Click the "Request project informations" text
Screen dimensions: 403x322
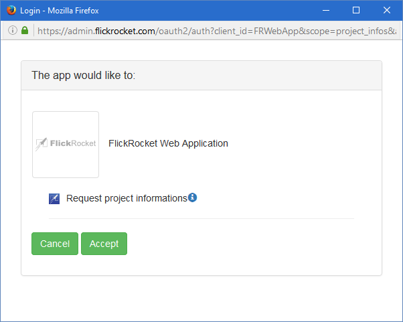point(127,198)
